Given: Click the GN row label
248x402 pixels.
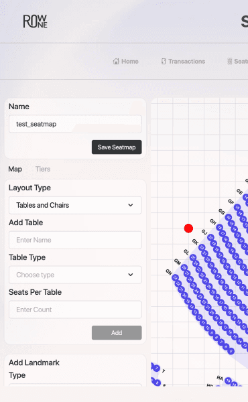Looking at the screenshot, I should pyautogui.click(x=169, y=272).
